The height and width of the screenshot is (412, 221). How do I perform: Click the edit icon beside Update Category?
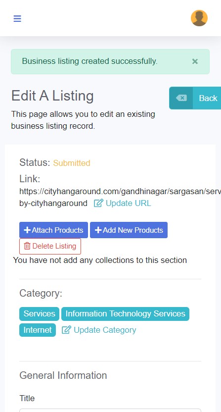click(66, 330)
